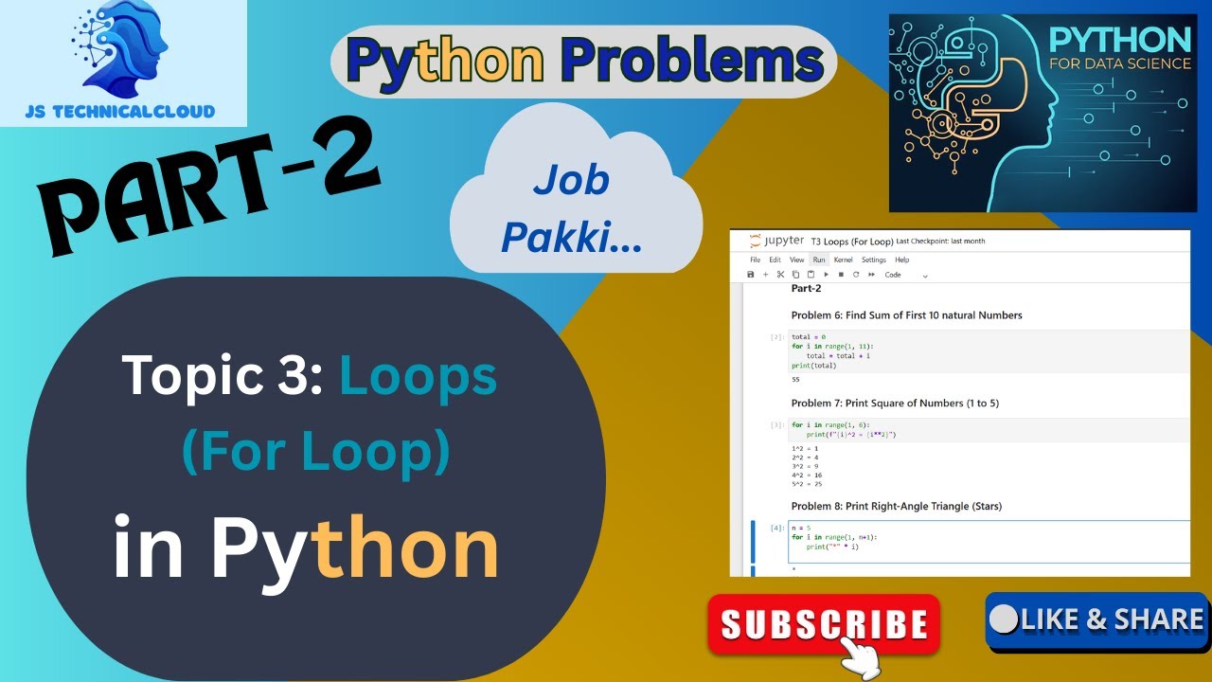
Task: Open the File menu in Jupyter
Action: [x=756, y=260]
